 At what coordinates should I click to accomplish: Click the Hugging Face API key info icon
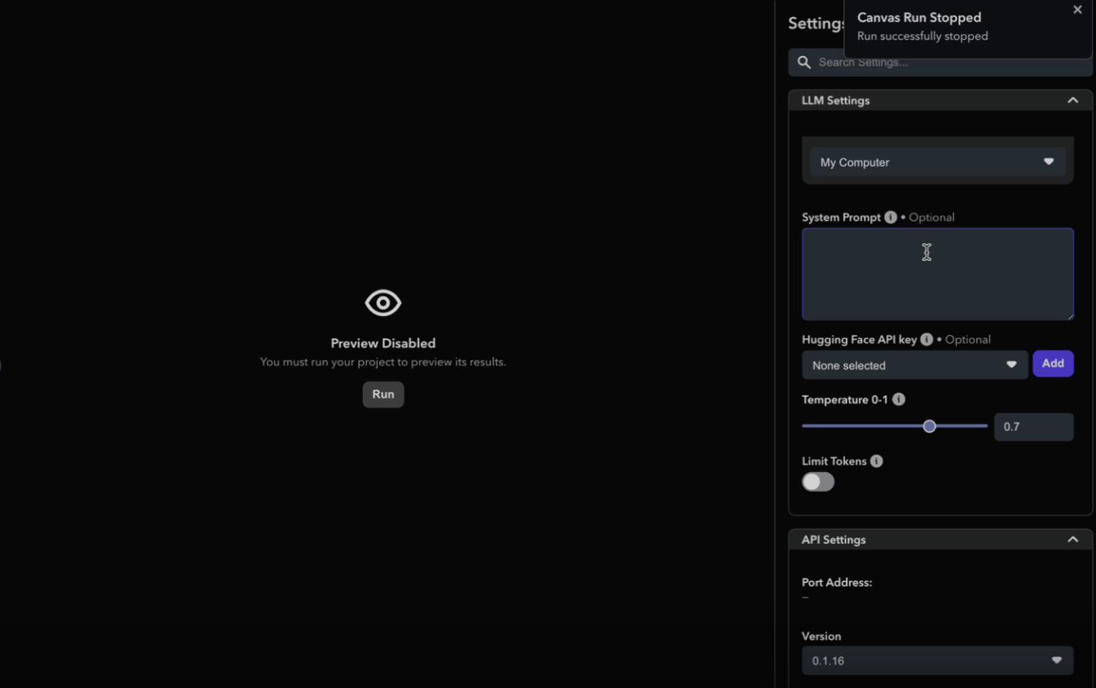click(926, 339)
